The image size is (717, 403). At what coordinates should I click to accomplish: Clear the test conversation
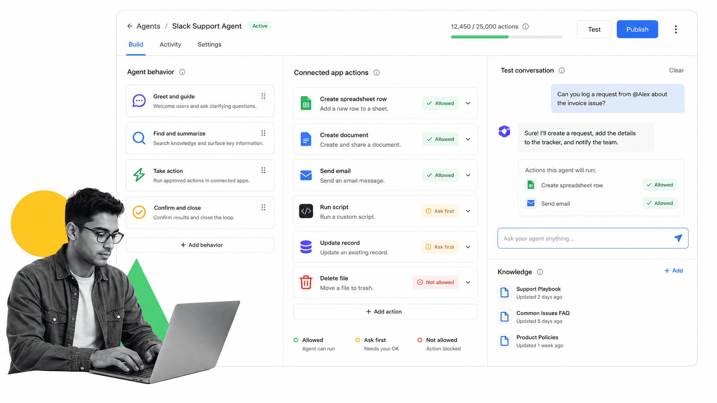coord(676,70)
